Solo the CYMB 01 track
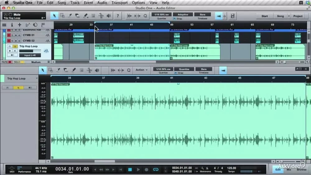 tap(12, 35)
